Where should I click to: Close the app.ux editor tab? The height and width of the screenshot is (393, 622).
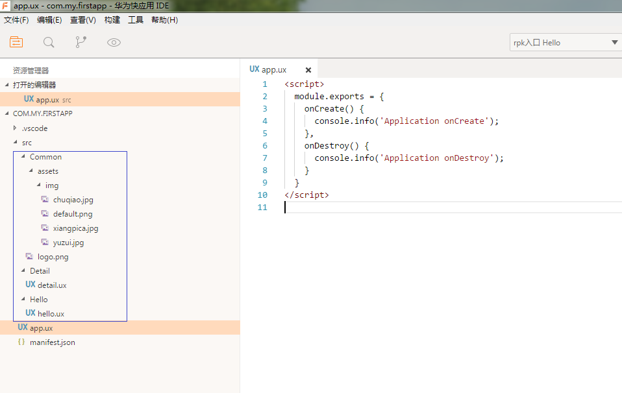tap(308, 70)
